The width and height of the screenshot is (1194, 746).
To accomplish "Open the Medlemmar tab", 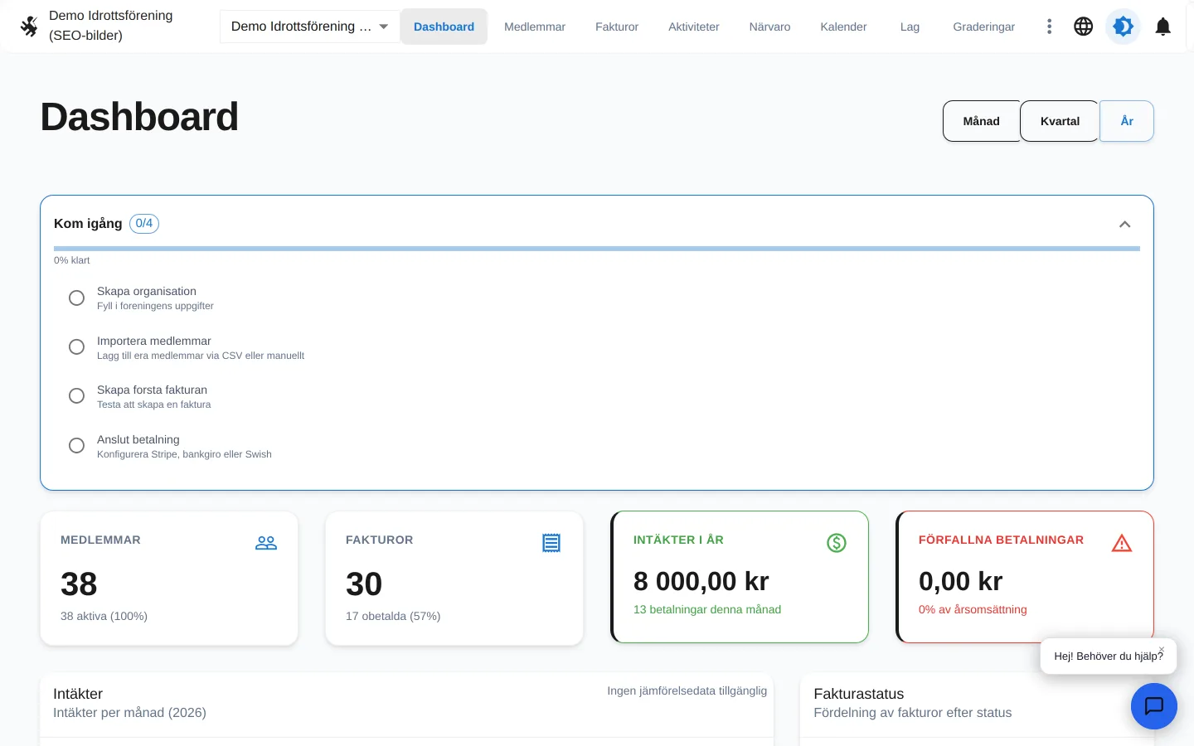I will click(535, 27).
